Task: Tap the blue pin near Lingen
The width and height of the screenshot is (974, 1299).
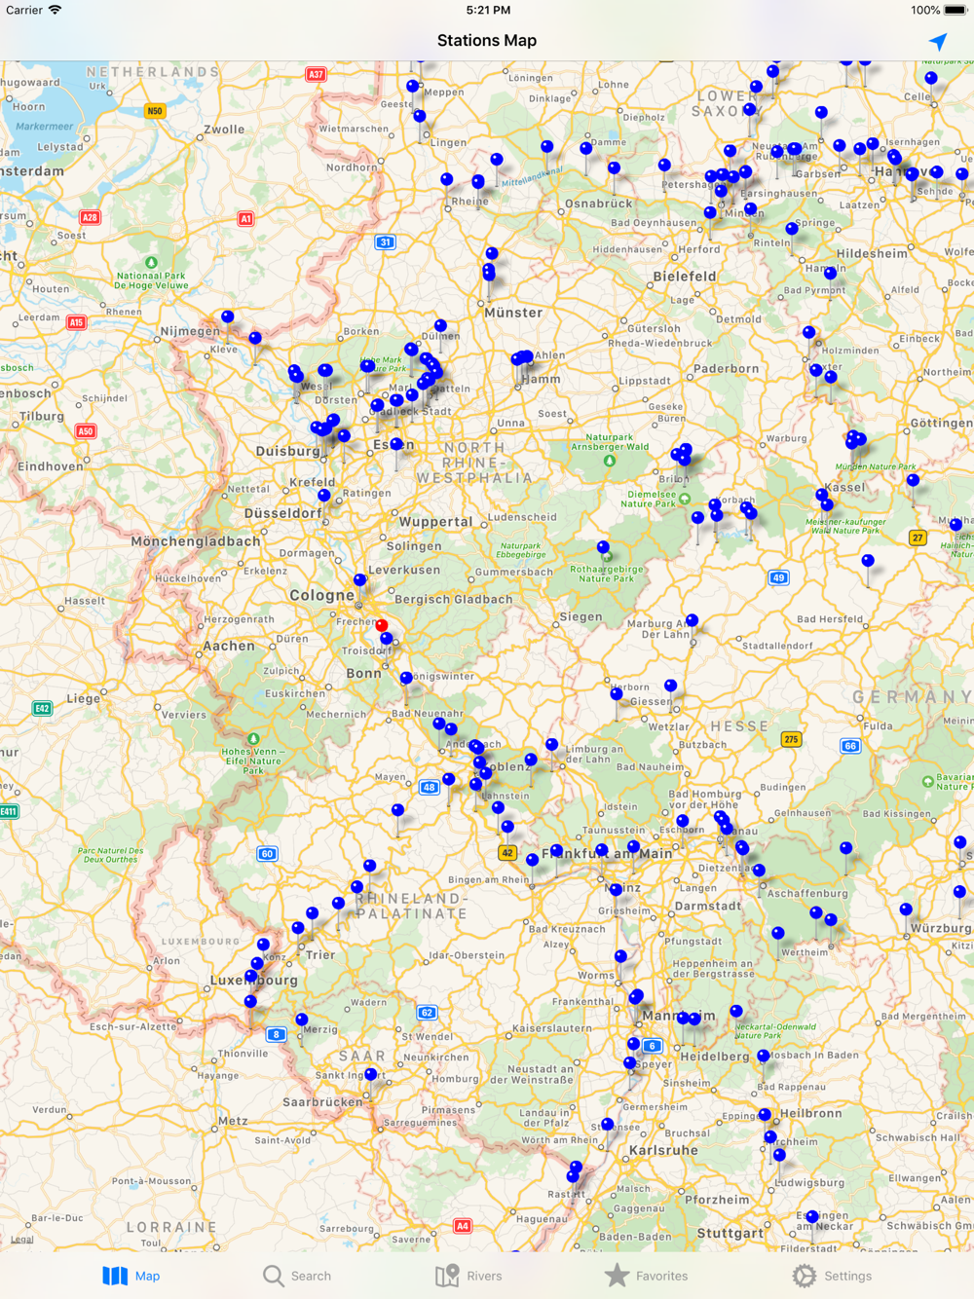Action: 420,117
